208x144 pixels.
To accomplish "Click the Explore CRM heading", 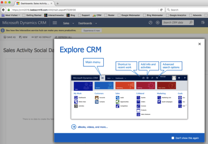I will click(x=80, y=50).
